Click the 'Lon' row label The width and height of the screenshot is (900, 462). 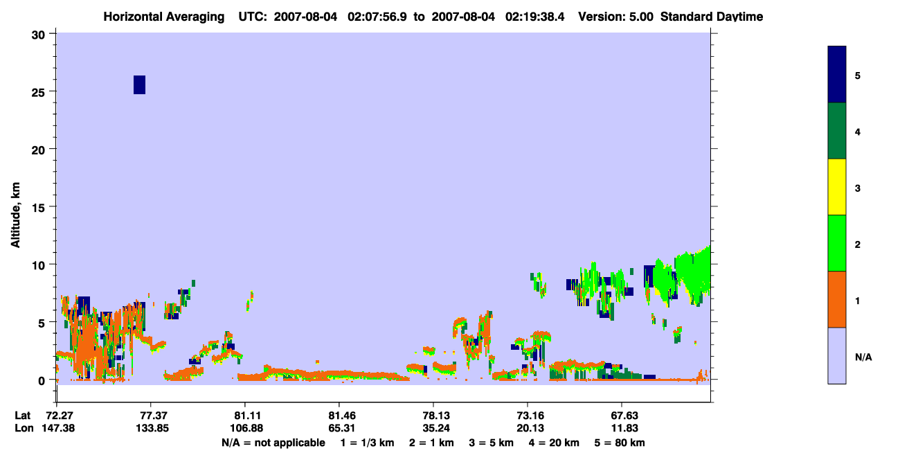(x=24, y=428)
